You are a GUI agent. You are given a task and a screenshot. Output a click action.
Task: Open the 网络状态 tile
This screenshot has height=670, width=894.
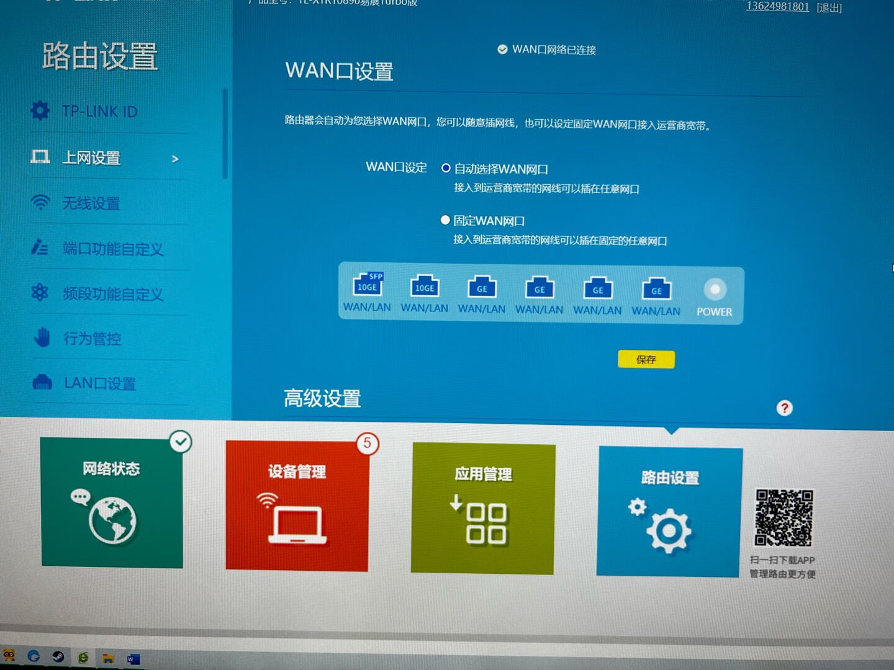[x=112, y=502]
